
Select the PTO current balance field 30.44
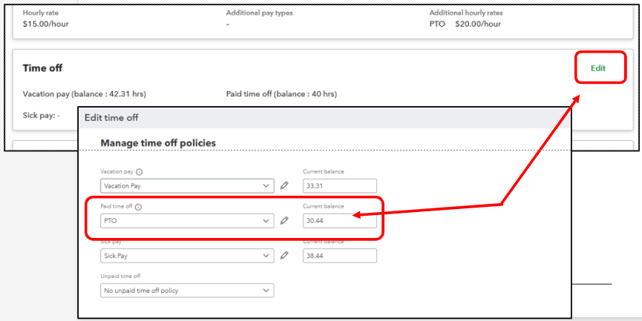click(x=339, y=221)
